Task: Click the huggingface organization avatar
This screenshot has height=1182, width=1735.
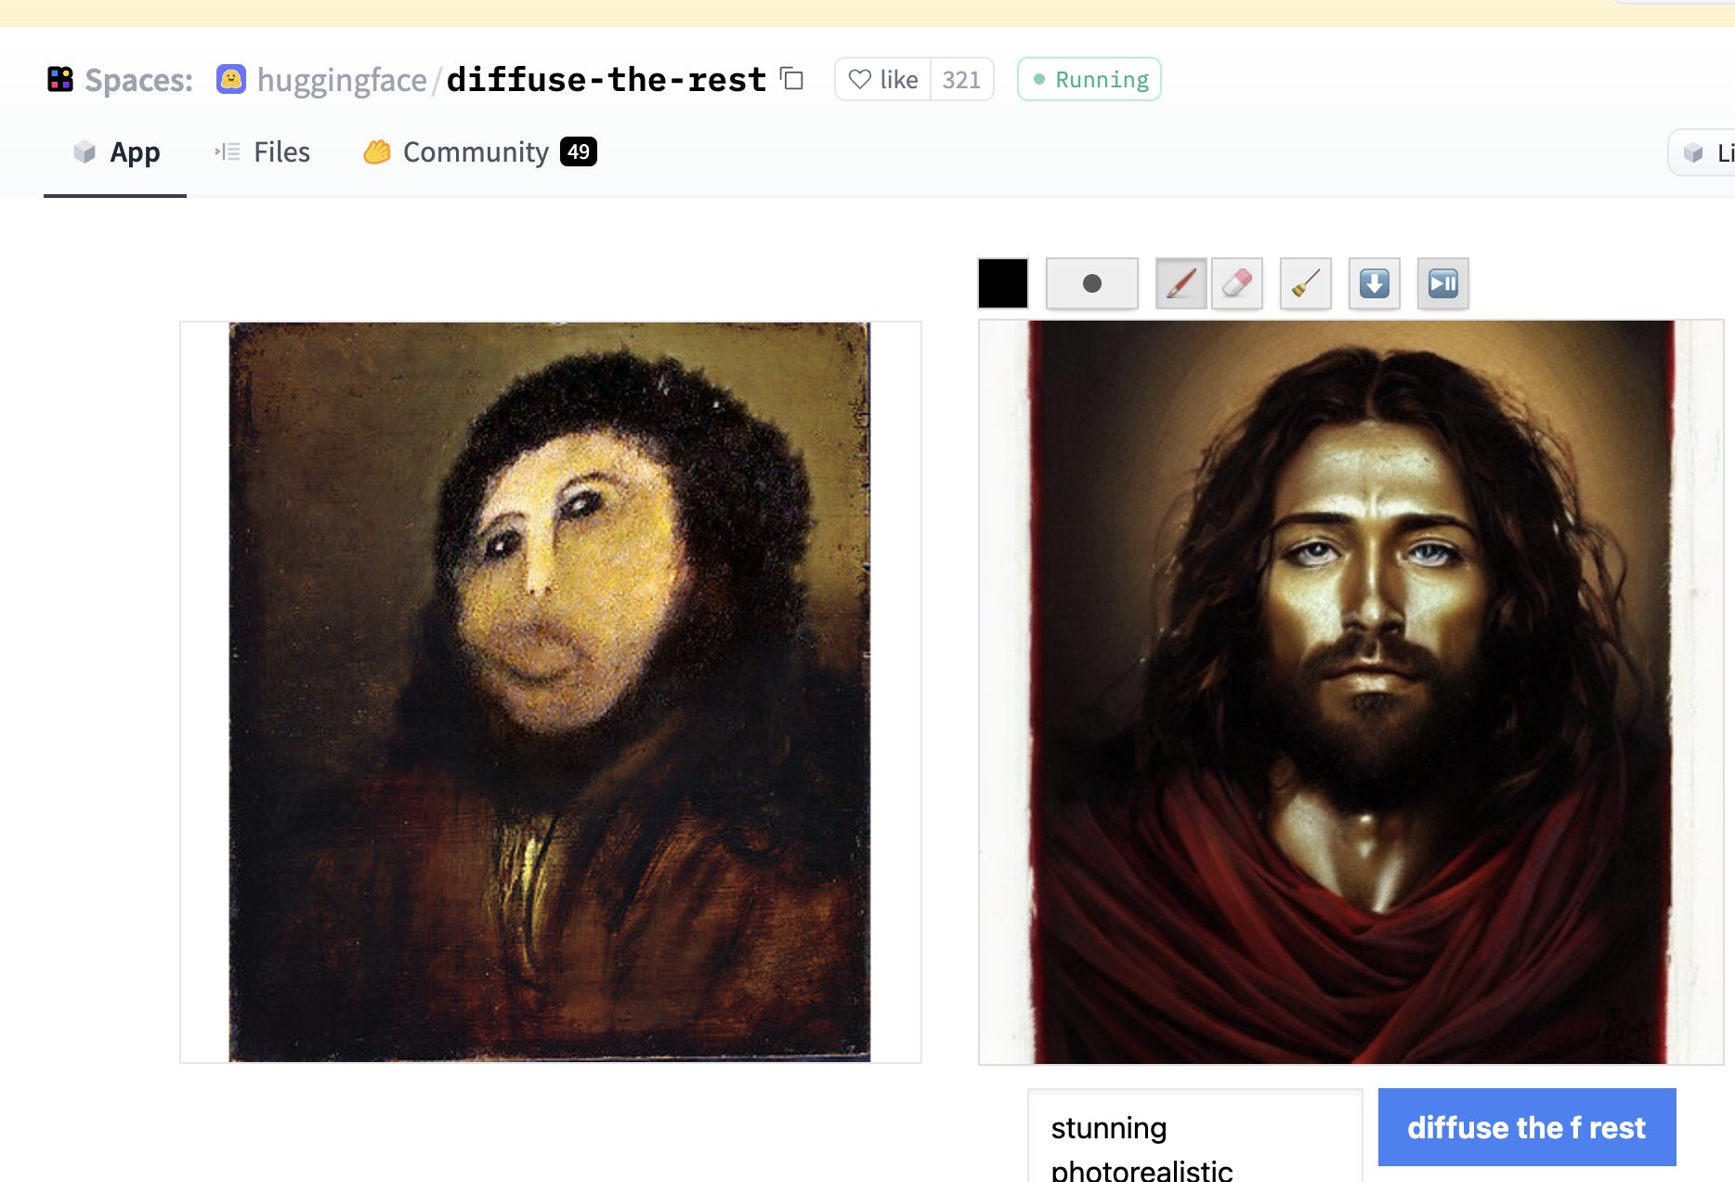Action: pos(229,79)
